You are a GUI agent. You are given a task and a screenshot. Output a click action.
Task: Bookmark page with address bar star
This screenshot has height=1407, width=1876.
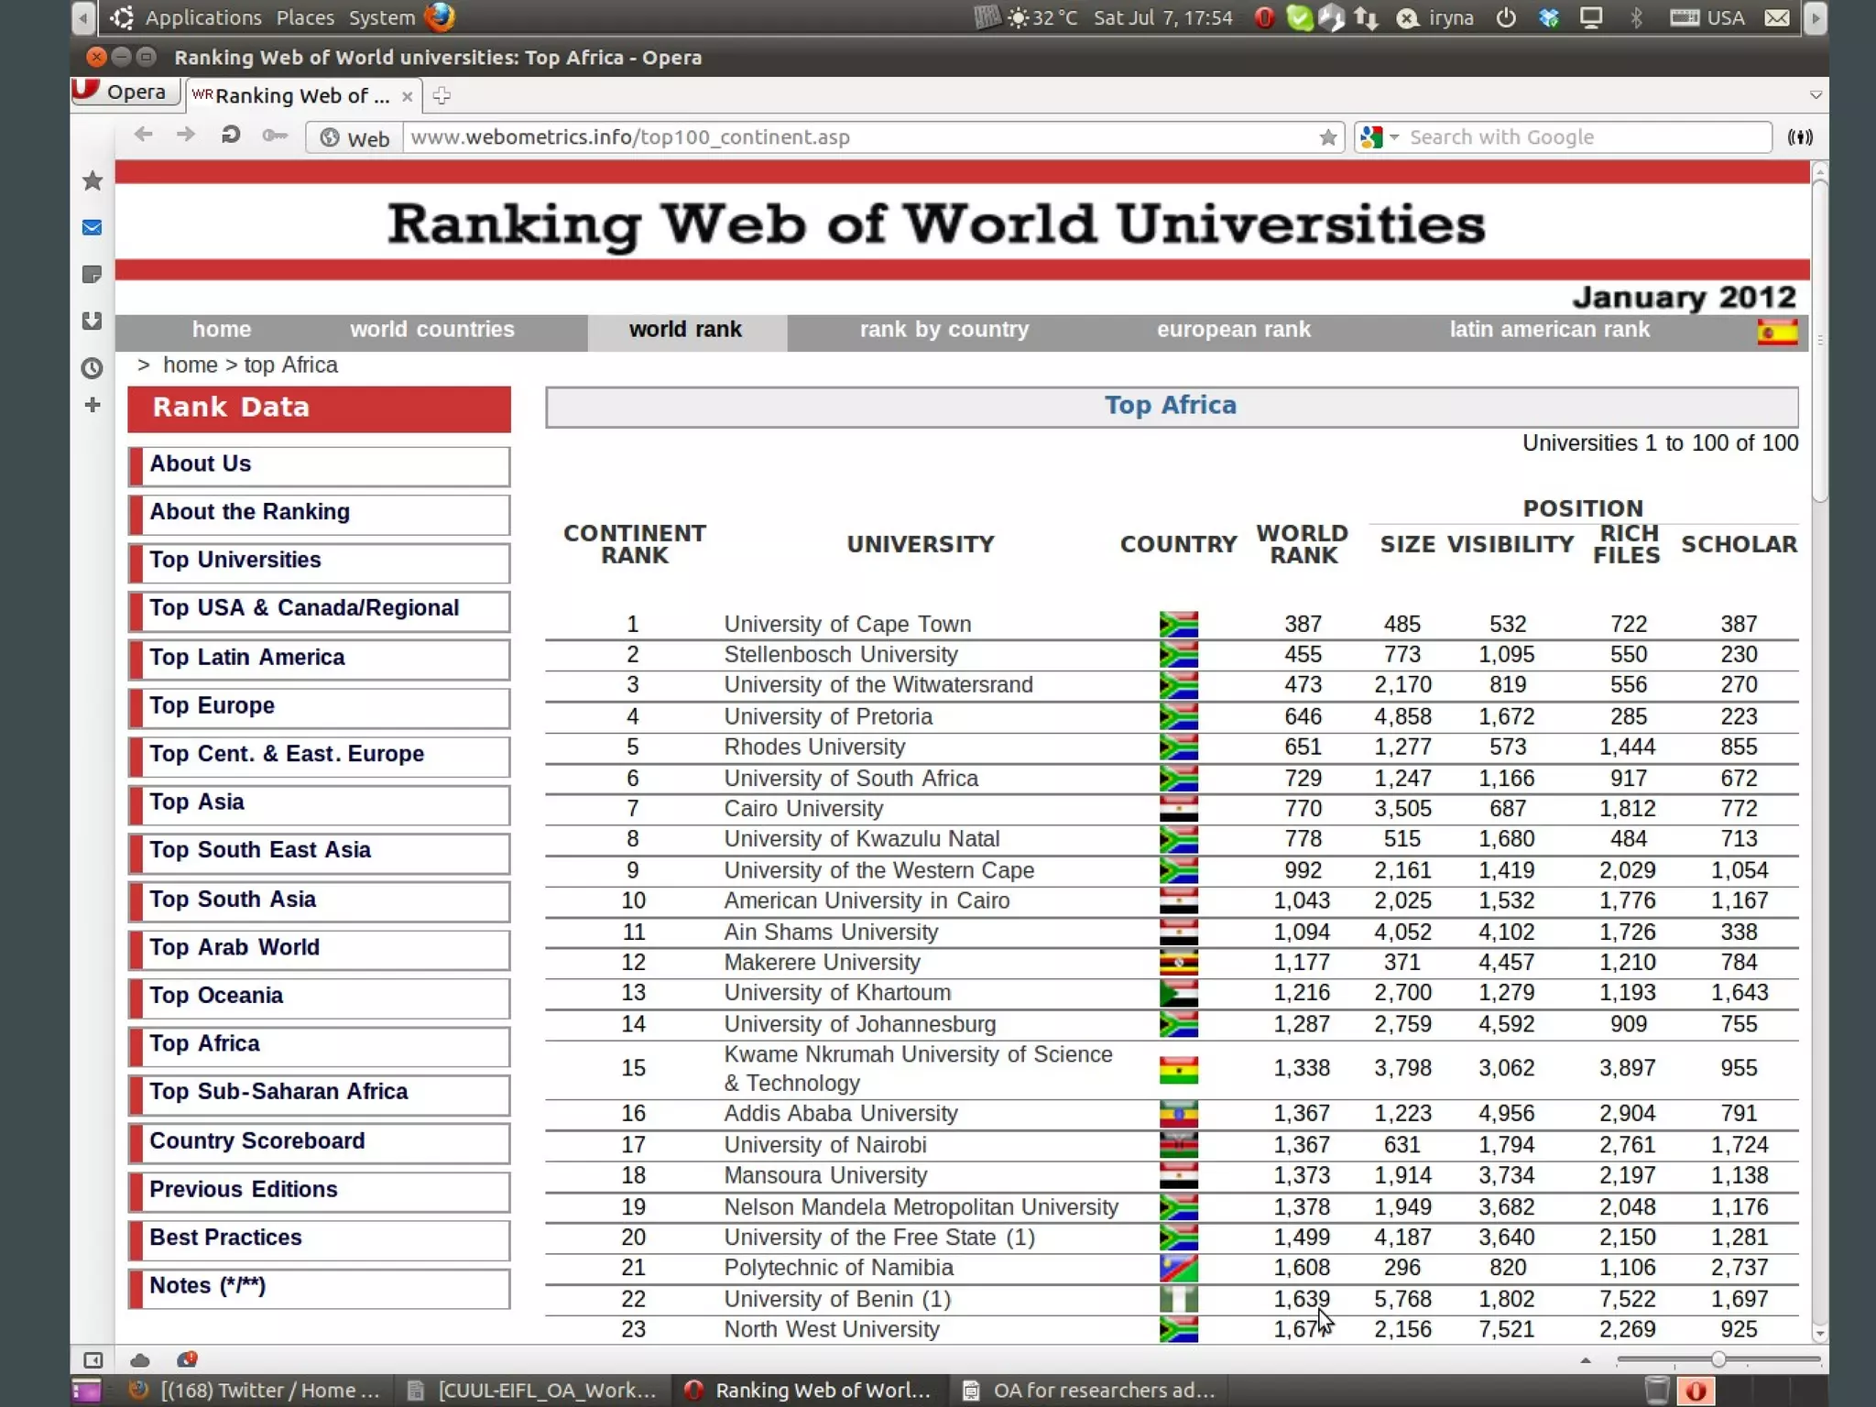pos(1327,137)
